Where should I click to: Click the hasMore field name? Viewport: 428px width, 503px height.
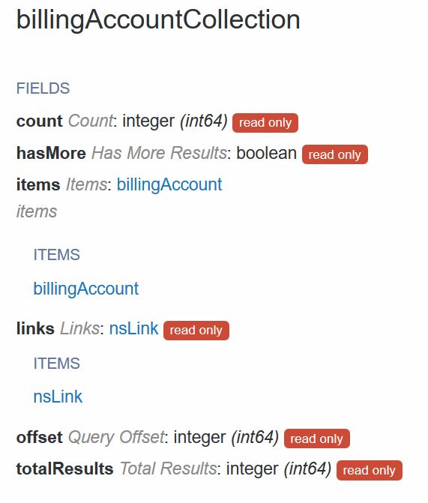pos(51,153)
